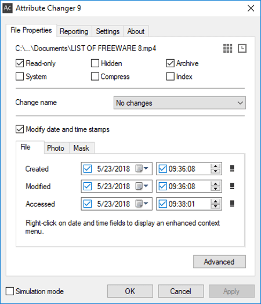
Task: Increase Created time with up spinner arrow
Action: click(215, 167)
